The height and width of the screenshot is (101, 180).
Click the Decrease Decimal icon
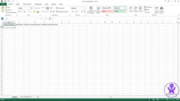tap(85, 12)
